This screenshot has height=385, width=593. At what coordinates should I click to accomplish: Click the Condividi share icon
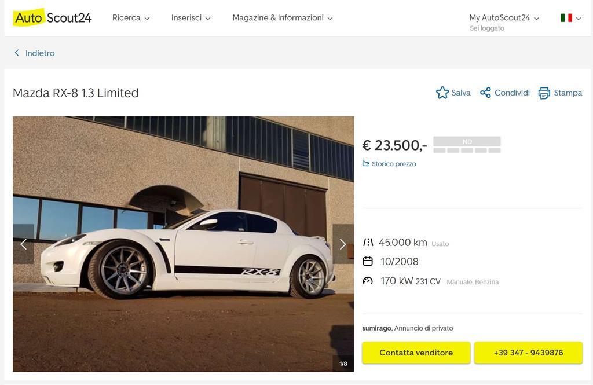point(485,93)
